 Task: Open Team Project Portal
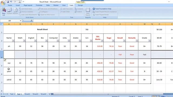[101, 15]
